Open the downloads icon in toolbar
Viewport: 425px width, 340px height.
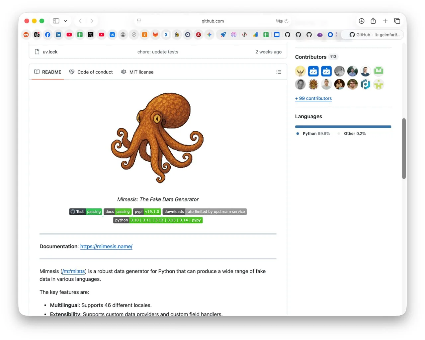[362, 21]
